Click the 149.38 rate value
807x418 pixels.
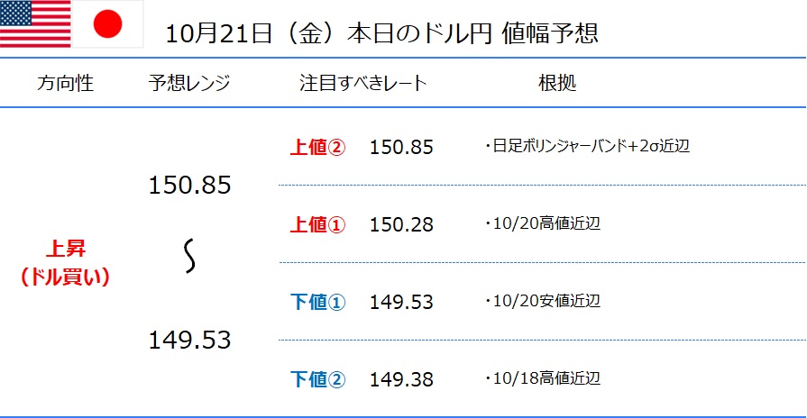(x=401, y=379)
